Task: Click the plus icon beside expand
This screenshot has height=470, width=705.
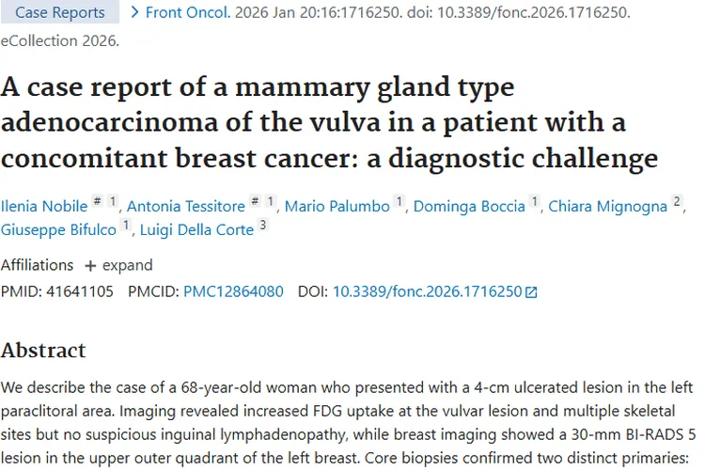Action: click(x=91, y=265)
